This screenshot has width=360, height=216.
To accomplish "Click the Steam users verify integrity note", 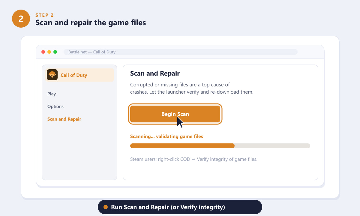I will tap(194, 159).
